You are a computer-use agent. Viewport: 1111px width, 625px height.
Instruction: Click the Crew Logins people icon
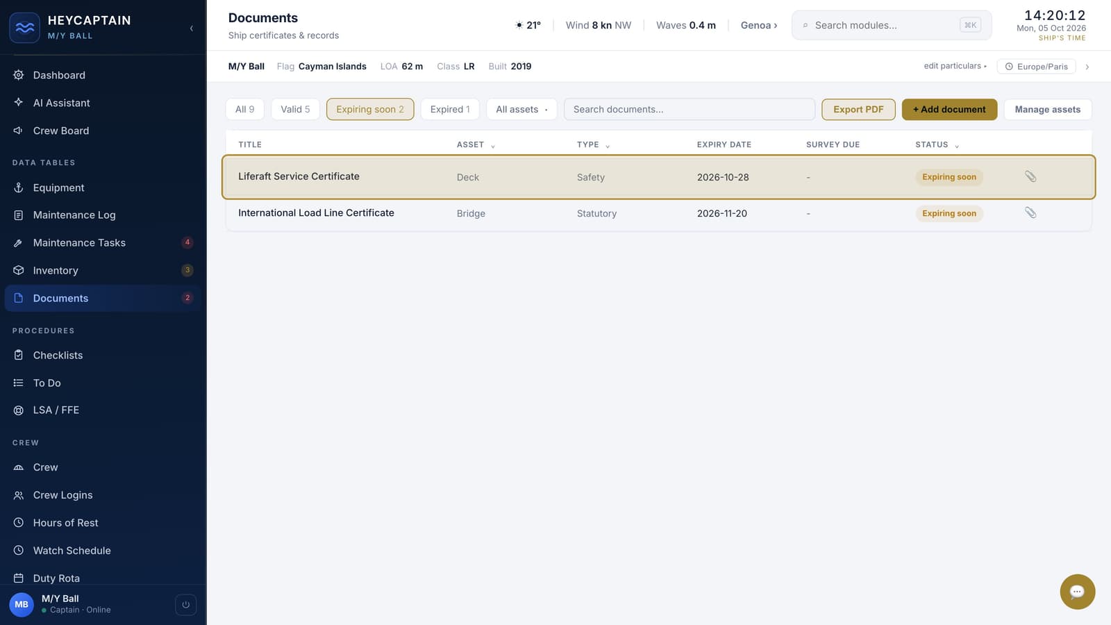click(19, 495)
